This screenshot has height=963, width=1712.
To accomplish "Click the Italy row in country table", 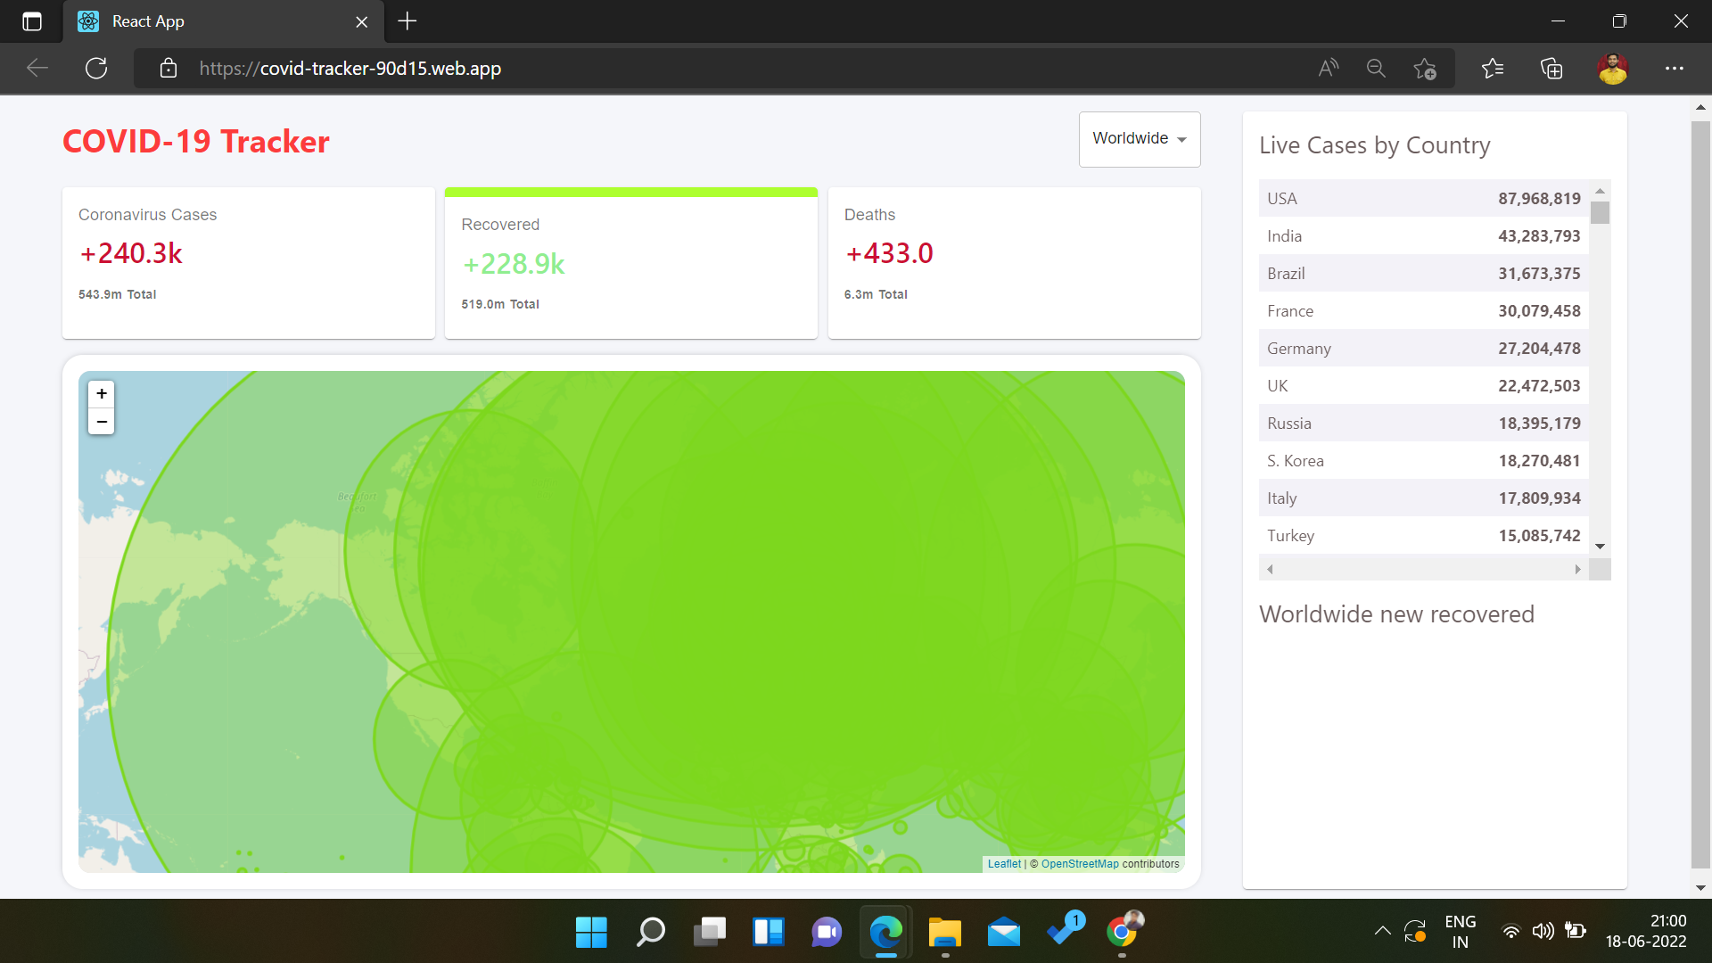I will (1424, 498).
